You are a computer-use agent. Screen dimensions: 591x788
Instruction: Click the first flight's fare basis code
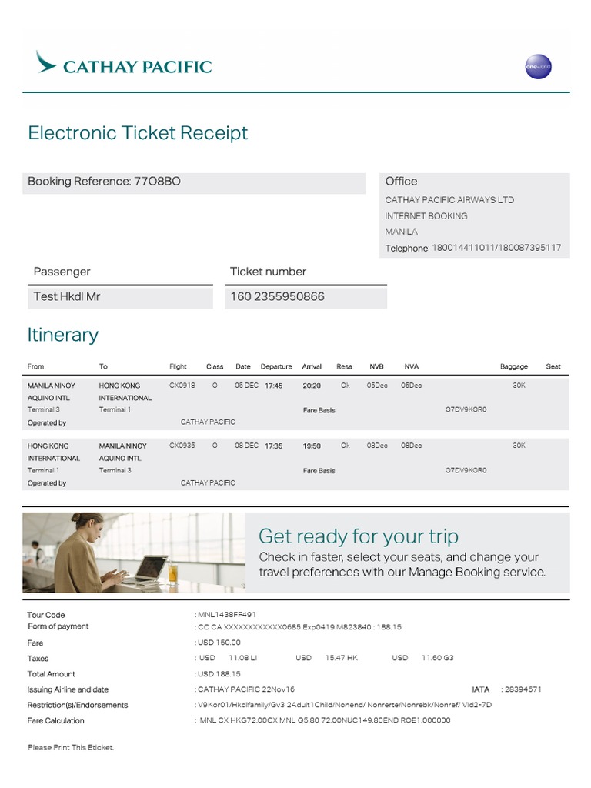[x=466, y=410]
